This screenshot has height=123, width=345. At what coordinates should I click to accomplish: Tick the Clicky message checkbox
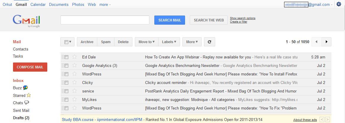pos(67,83)
